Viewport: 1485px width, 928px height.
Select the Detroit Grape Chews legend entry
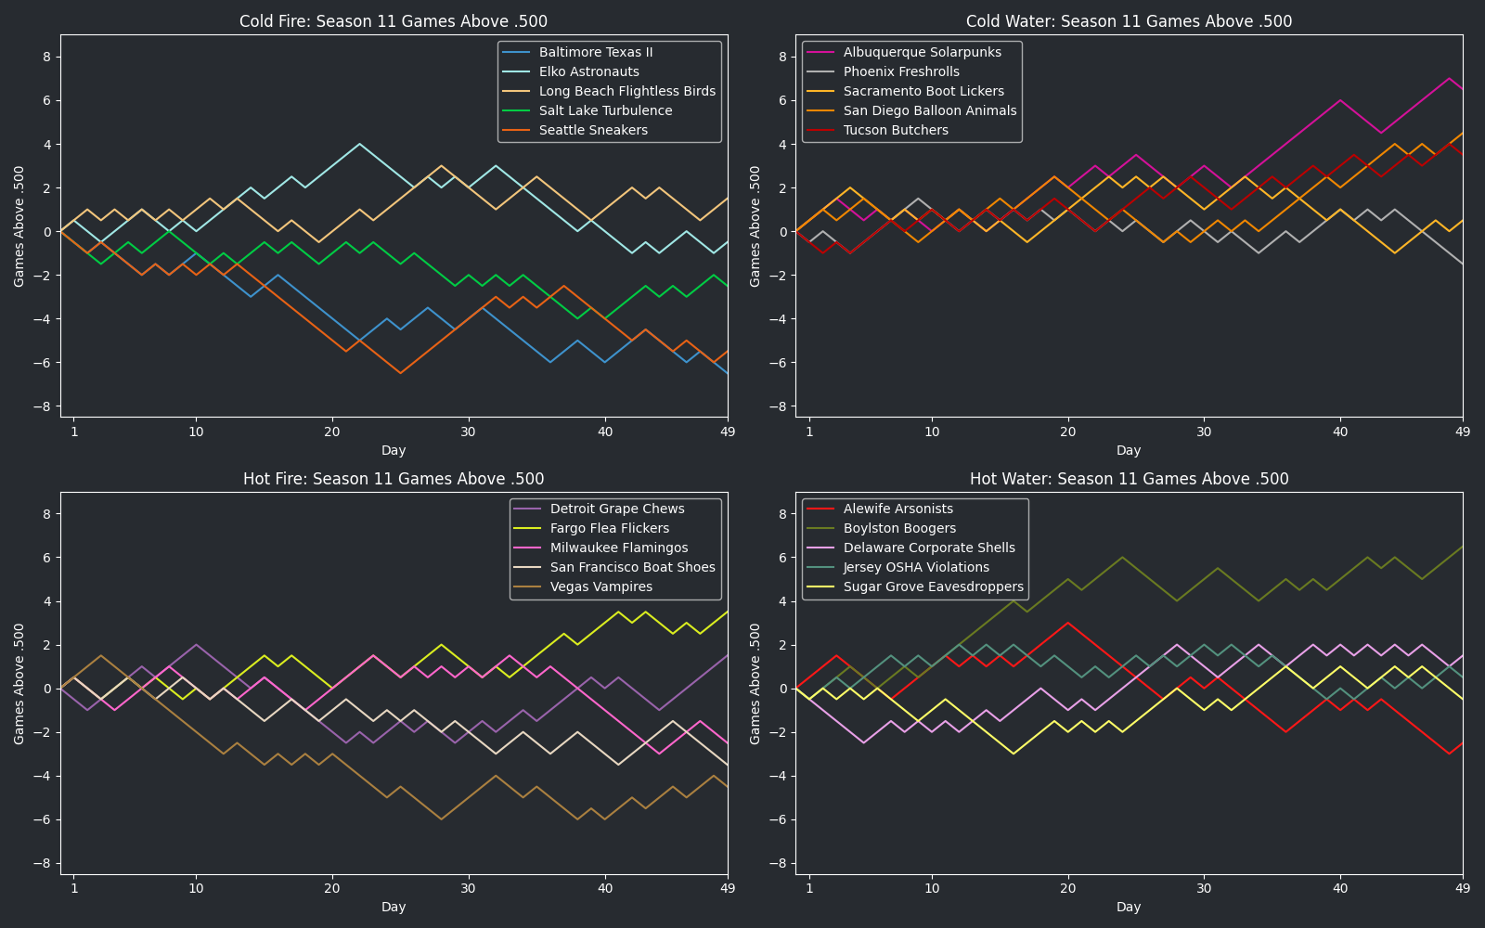tap(616, 509)
